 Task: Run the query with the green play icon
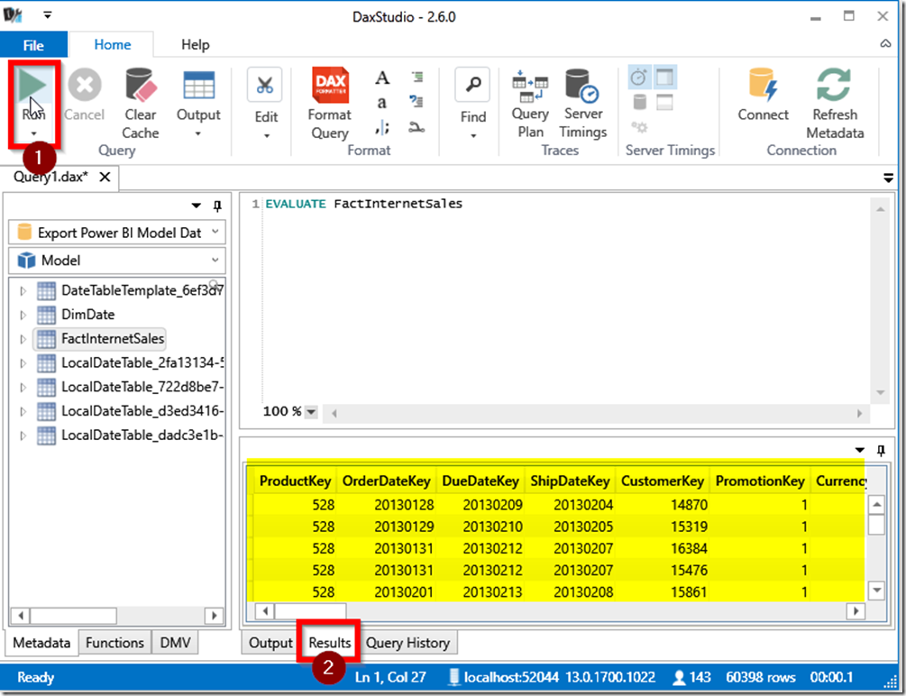(x=32, y=85)
